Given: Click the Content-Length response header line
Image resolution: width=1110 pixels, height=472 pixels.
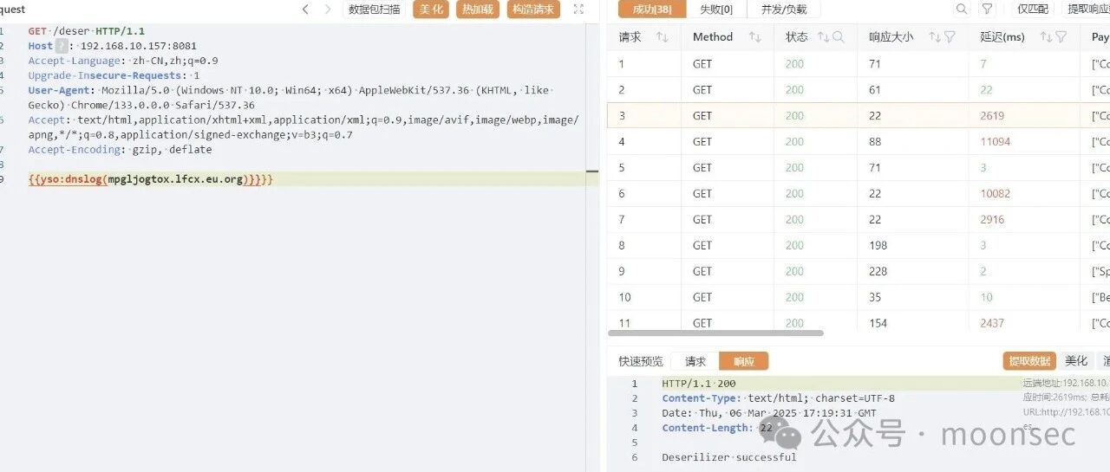Looking at the screenshot, I should (x=717, y=428).
